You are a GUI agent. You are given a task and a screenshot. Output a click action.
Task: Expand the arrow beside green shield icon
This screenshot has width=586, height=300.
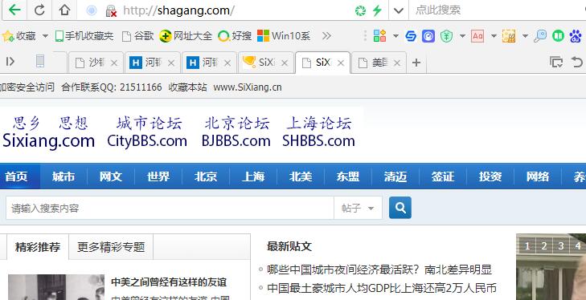tap(462, 36)
